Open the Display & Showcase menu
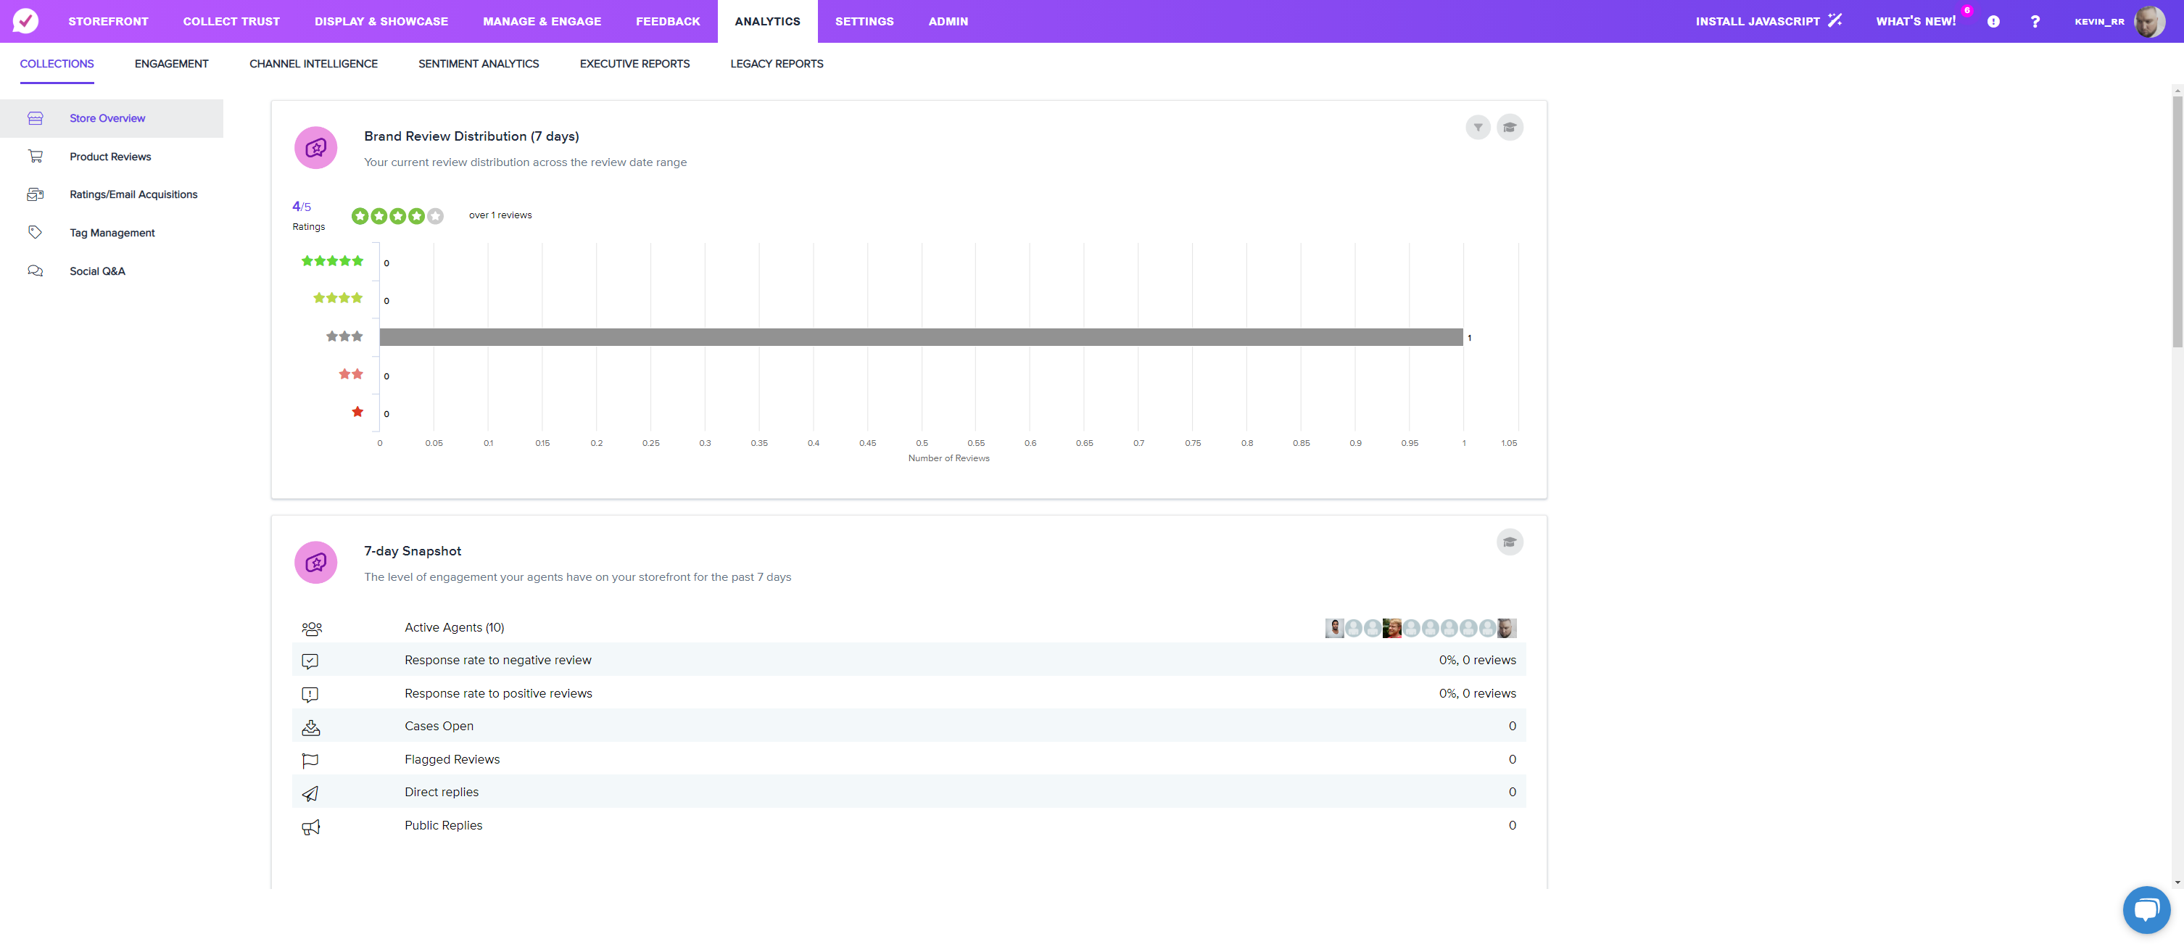 (381, 21)
